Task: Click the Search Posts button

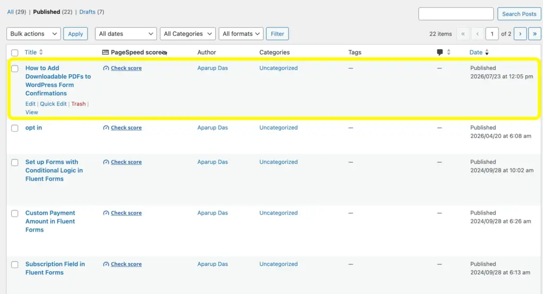Action: [x=519, y=14]
